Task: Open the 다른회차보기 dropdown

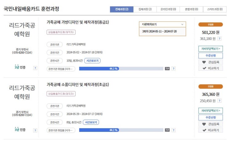Action: 162,24
